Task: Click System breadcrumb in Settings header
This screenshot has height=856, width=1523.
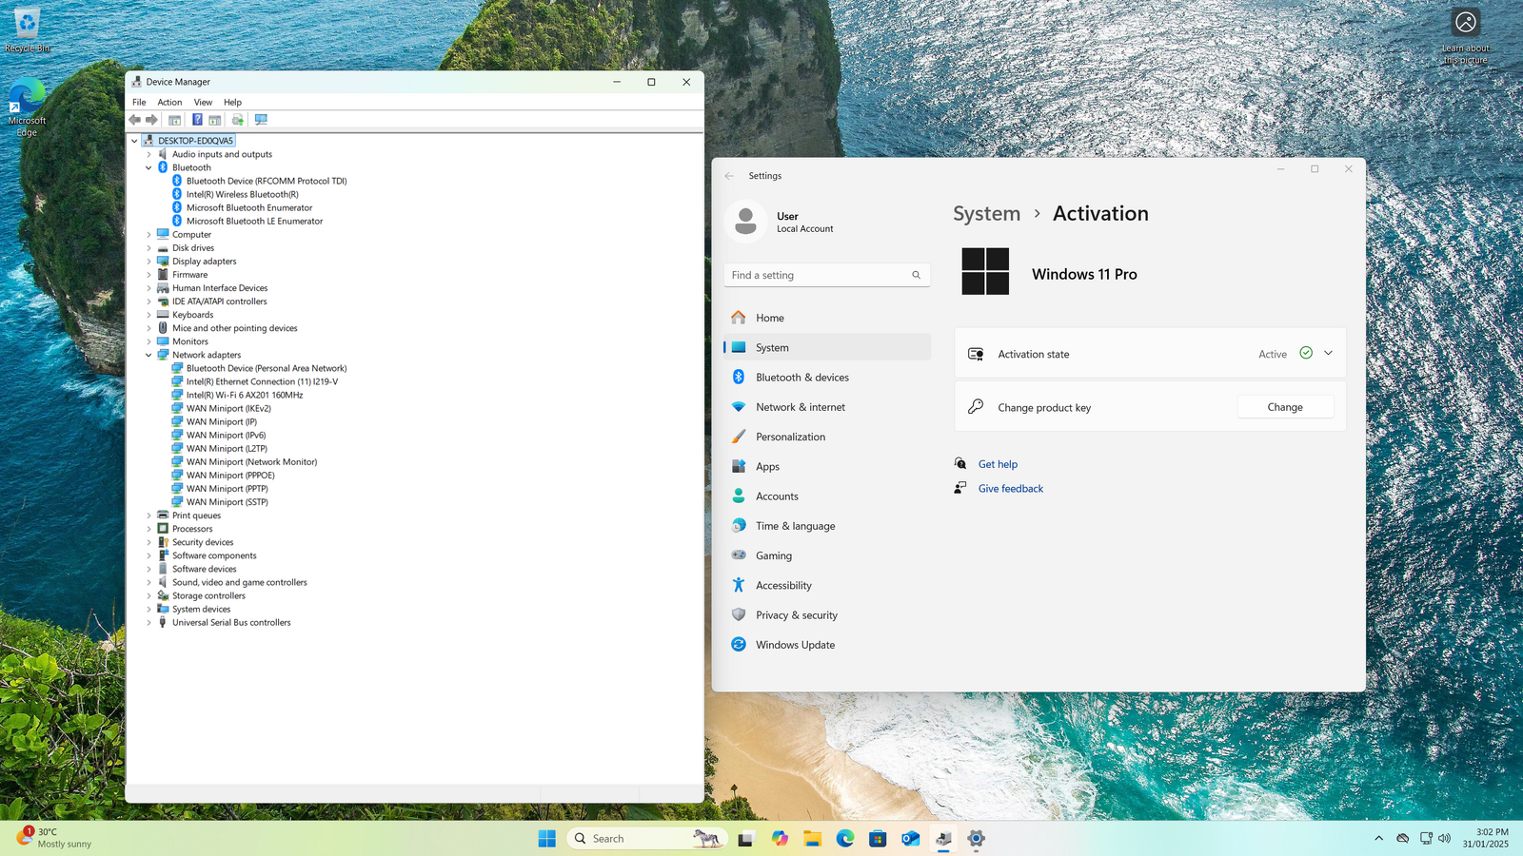Action: 986,214
